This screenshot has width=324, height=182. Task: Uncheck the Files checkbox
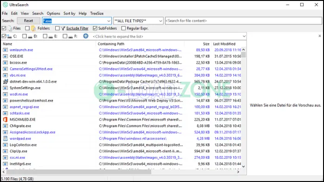[4, 28]
